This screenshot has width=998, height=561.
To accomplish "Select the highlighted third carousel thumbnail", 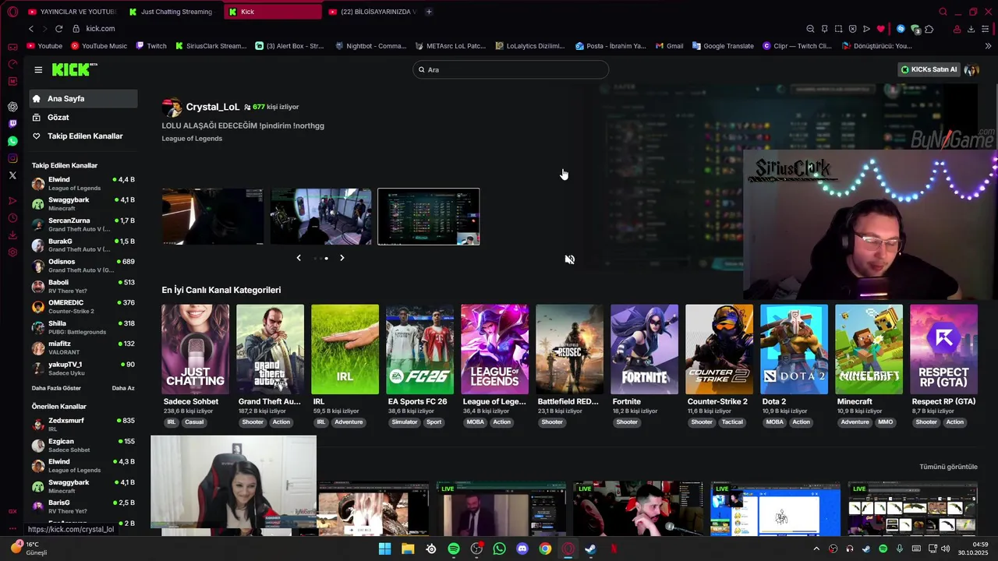I will pos(429,217).
